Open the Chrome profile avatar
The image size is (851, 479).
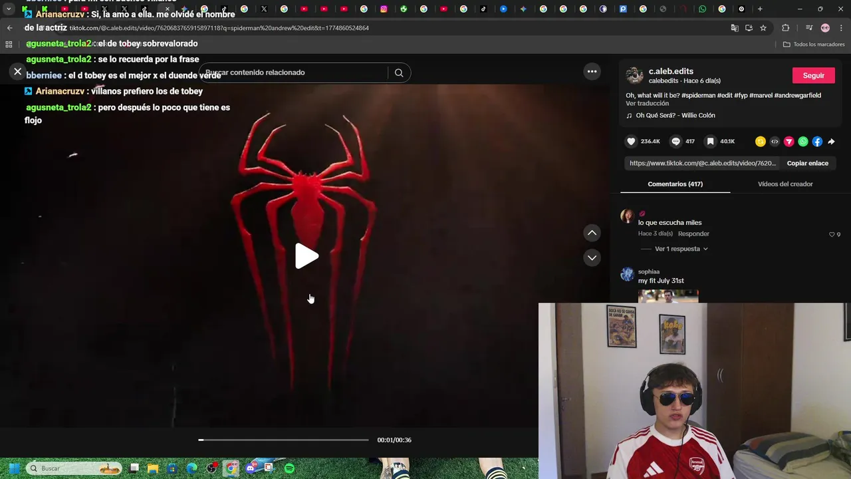[825, 28]
